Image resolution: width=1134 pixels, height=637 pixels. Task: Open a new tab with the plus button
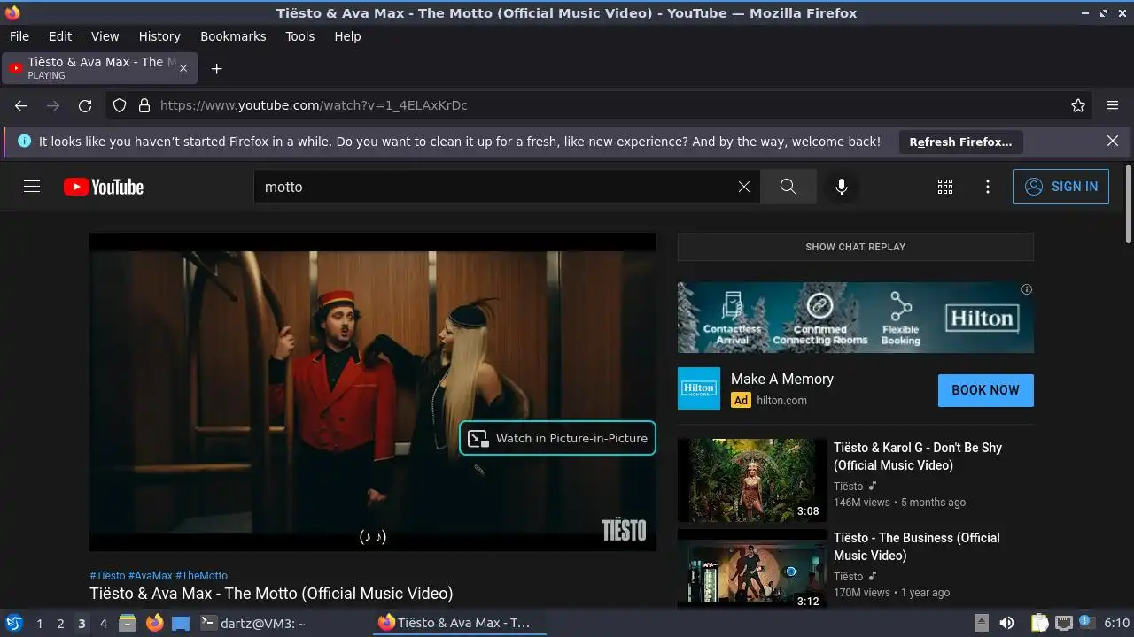tap(216, 68)
